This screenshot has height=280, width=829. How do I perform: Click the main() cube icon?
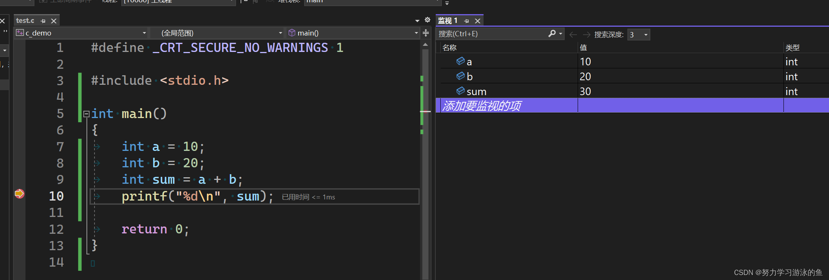click(x=292, y=33)
